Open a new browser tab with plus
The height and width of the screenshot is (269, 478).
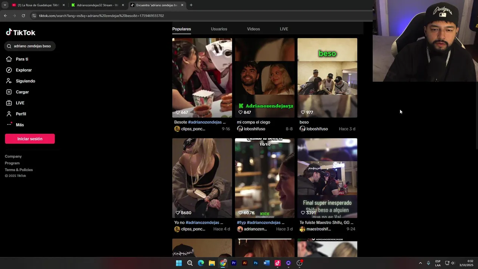tap(191, 5)
